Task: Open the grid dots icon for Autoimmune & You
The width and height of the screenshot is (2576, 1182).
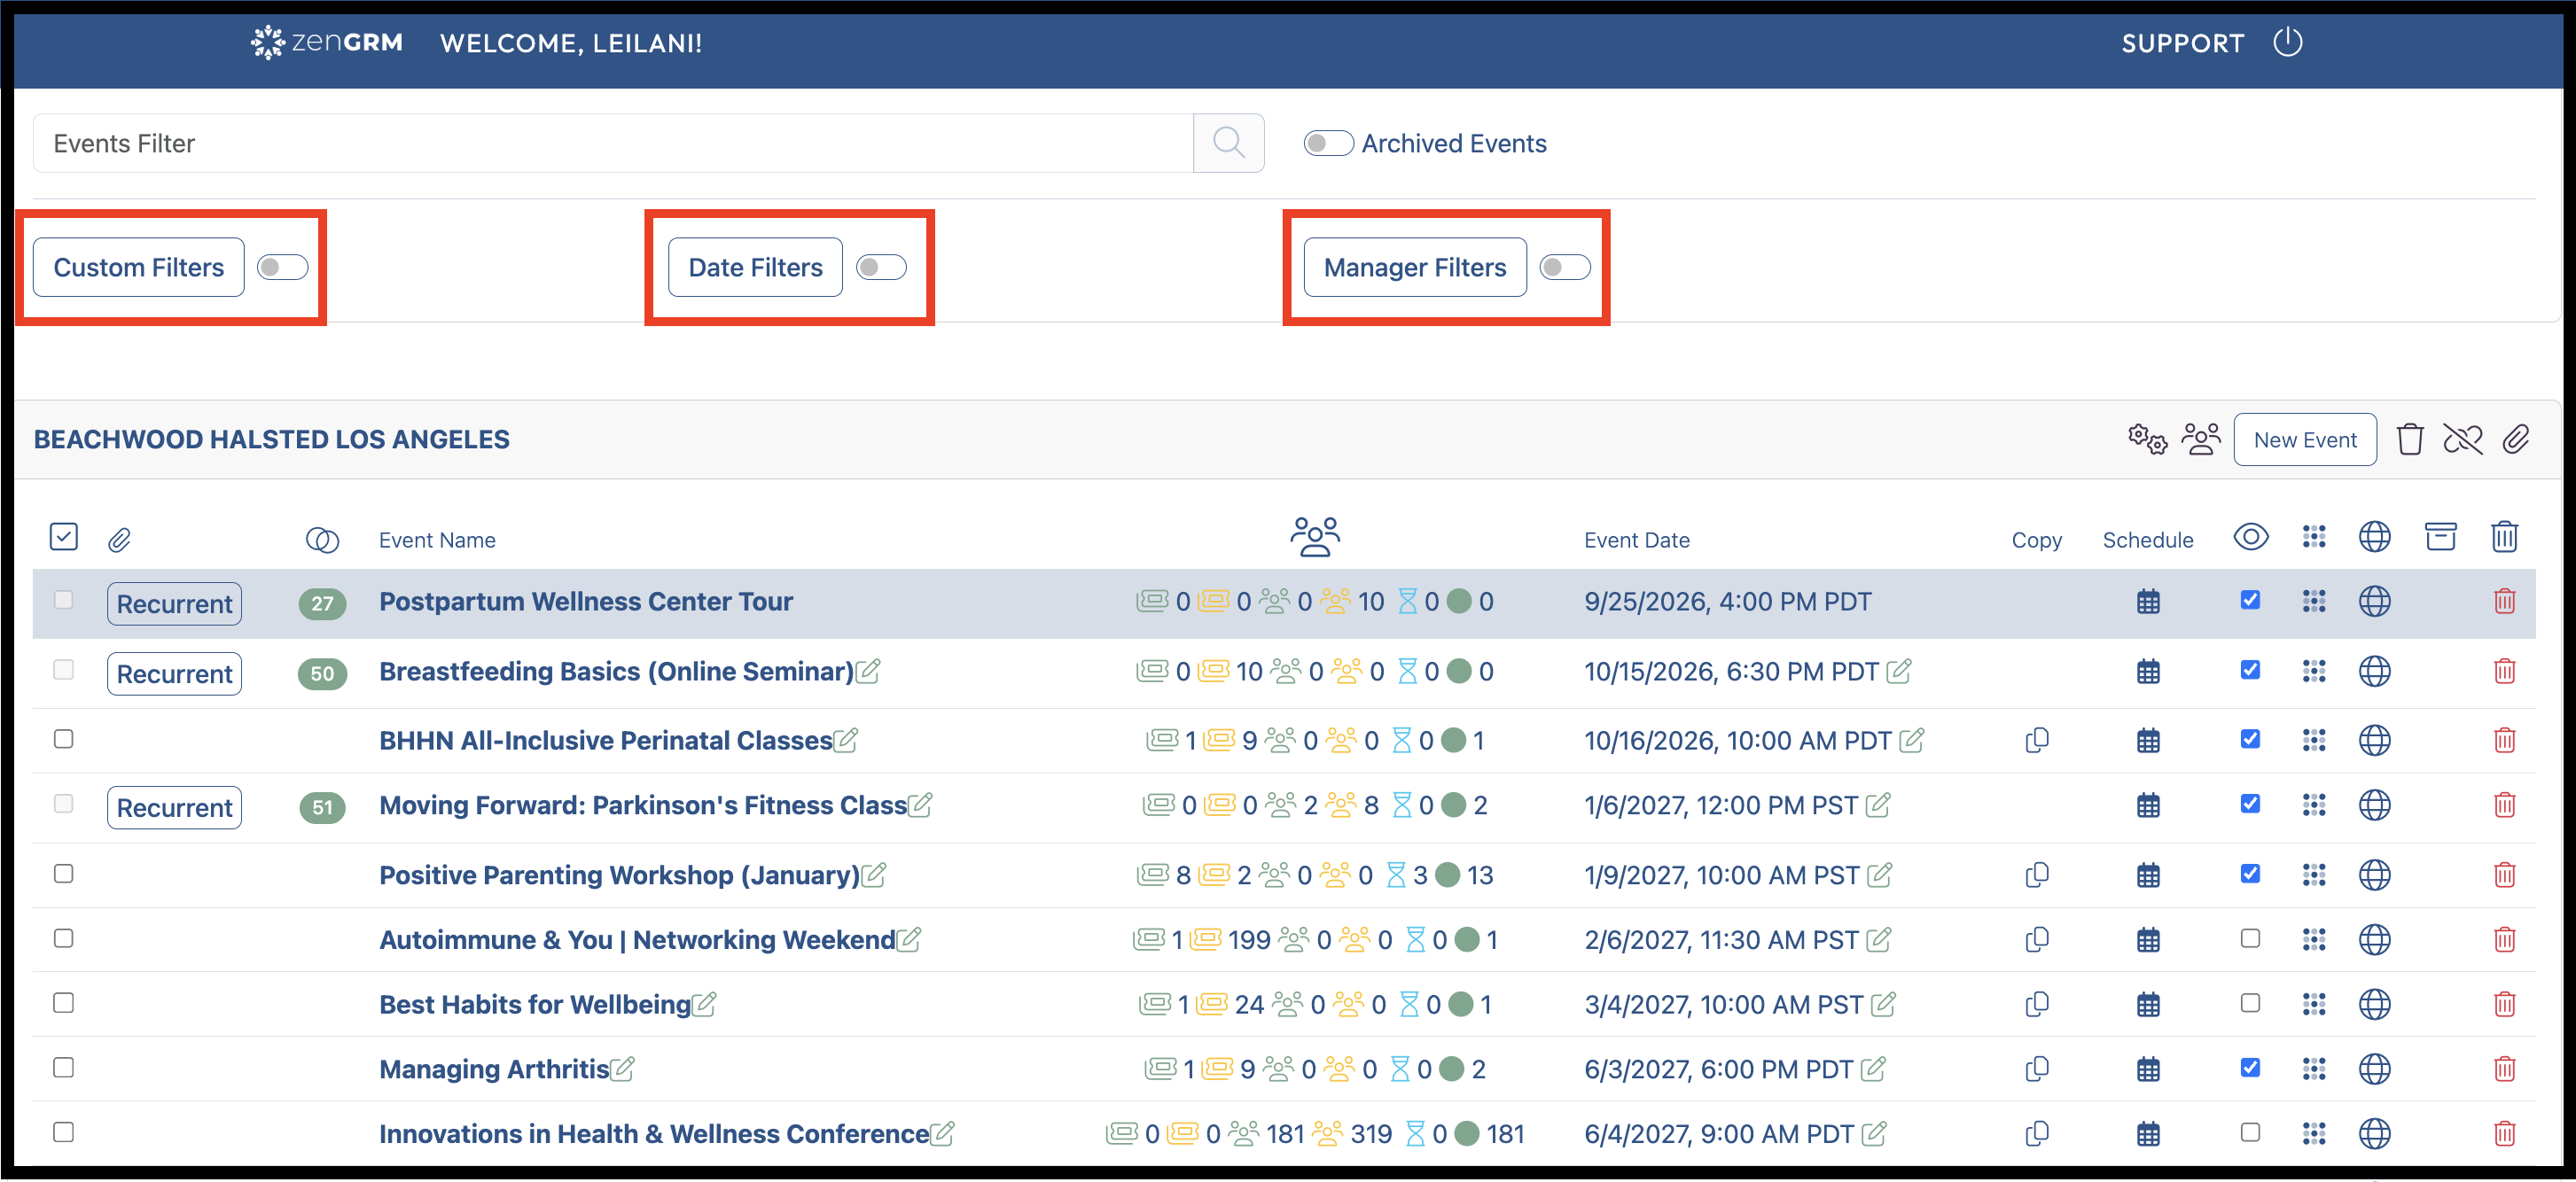Action: [x=2313, y=939]
